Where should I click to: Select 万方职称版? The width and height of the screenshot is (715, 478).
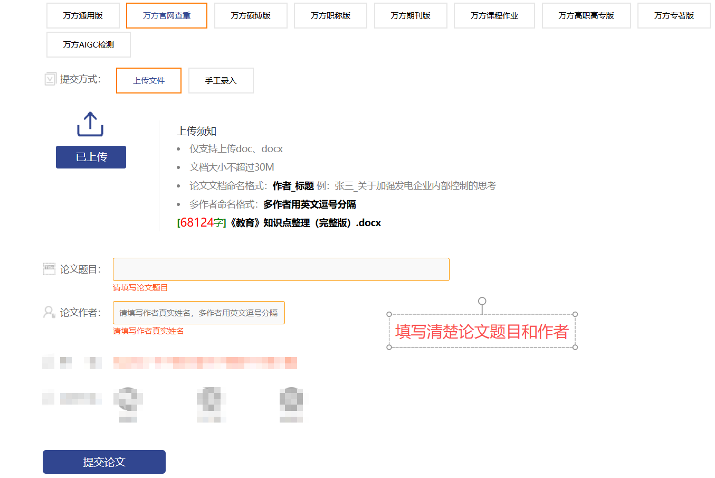330,15
